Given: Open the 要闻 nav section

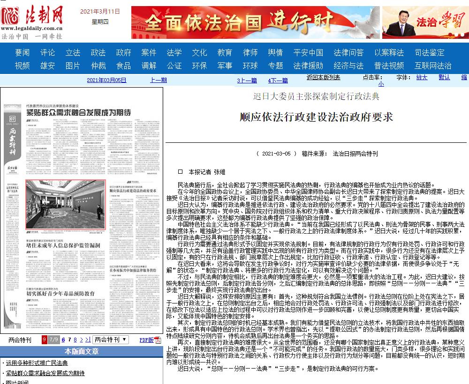Looking at the screenshot, I should (23, 52).
